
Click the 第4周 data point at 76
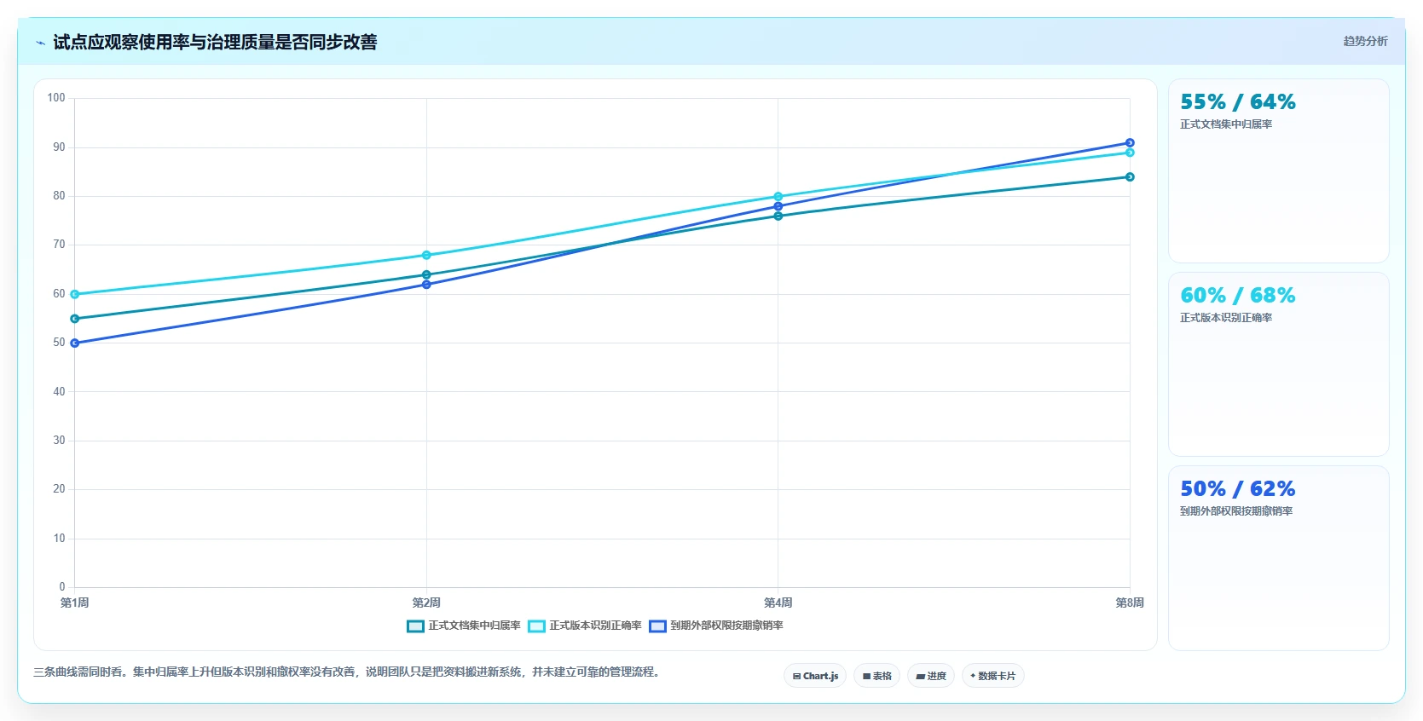click(x=778, y=216)
